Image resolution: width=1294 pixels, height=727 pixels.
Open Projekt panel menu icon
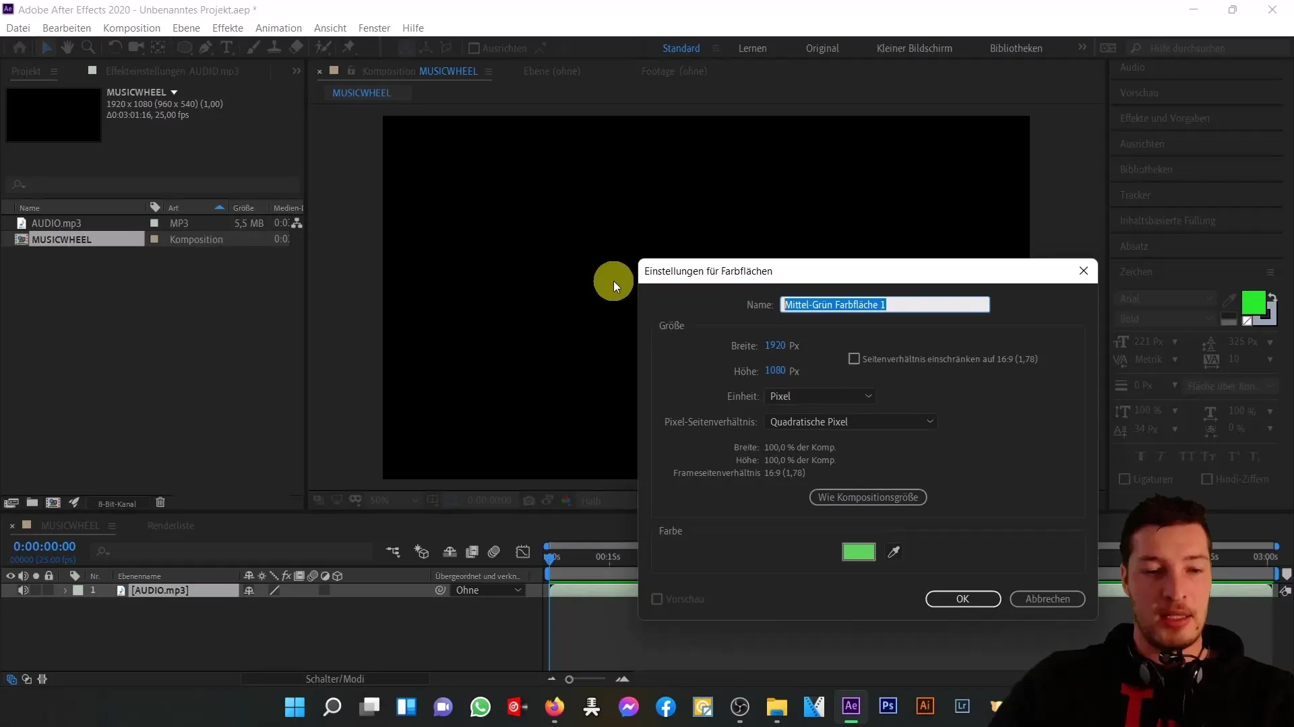tap(54, 71)
